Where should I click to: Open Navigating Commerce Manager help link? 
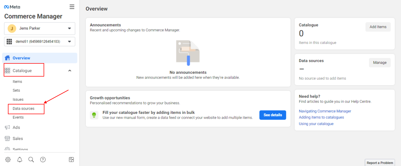pyautogui.click(x=325, y=111)
